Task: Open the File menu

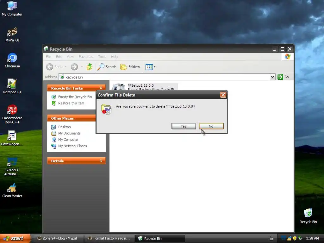Action: click(x=48, y=57)
